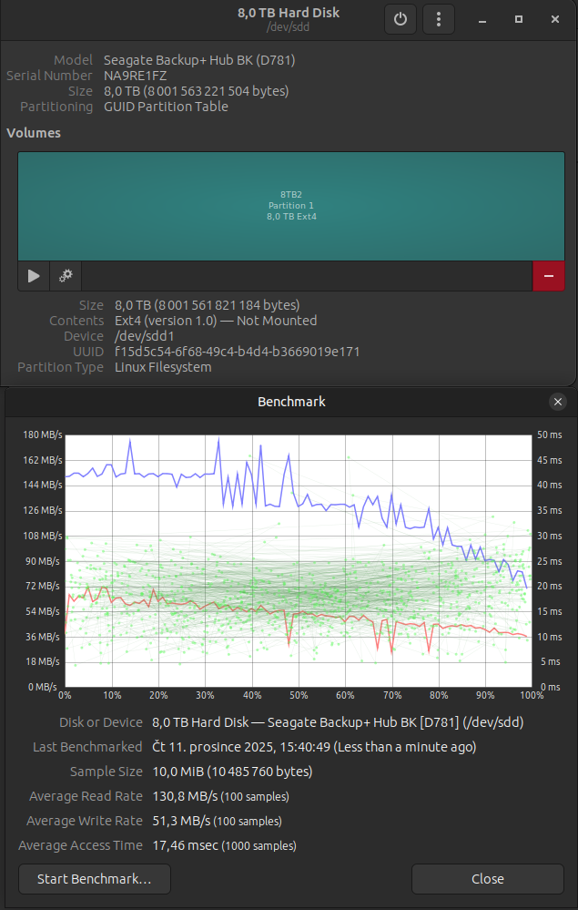The width and height of the screenshot is (578, 910).
Task: Maximize the Disks window
Action: [518, 19]
